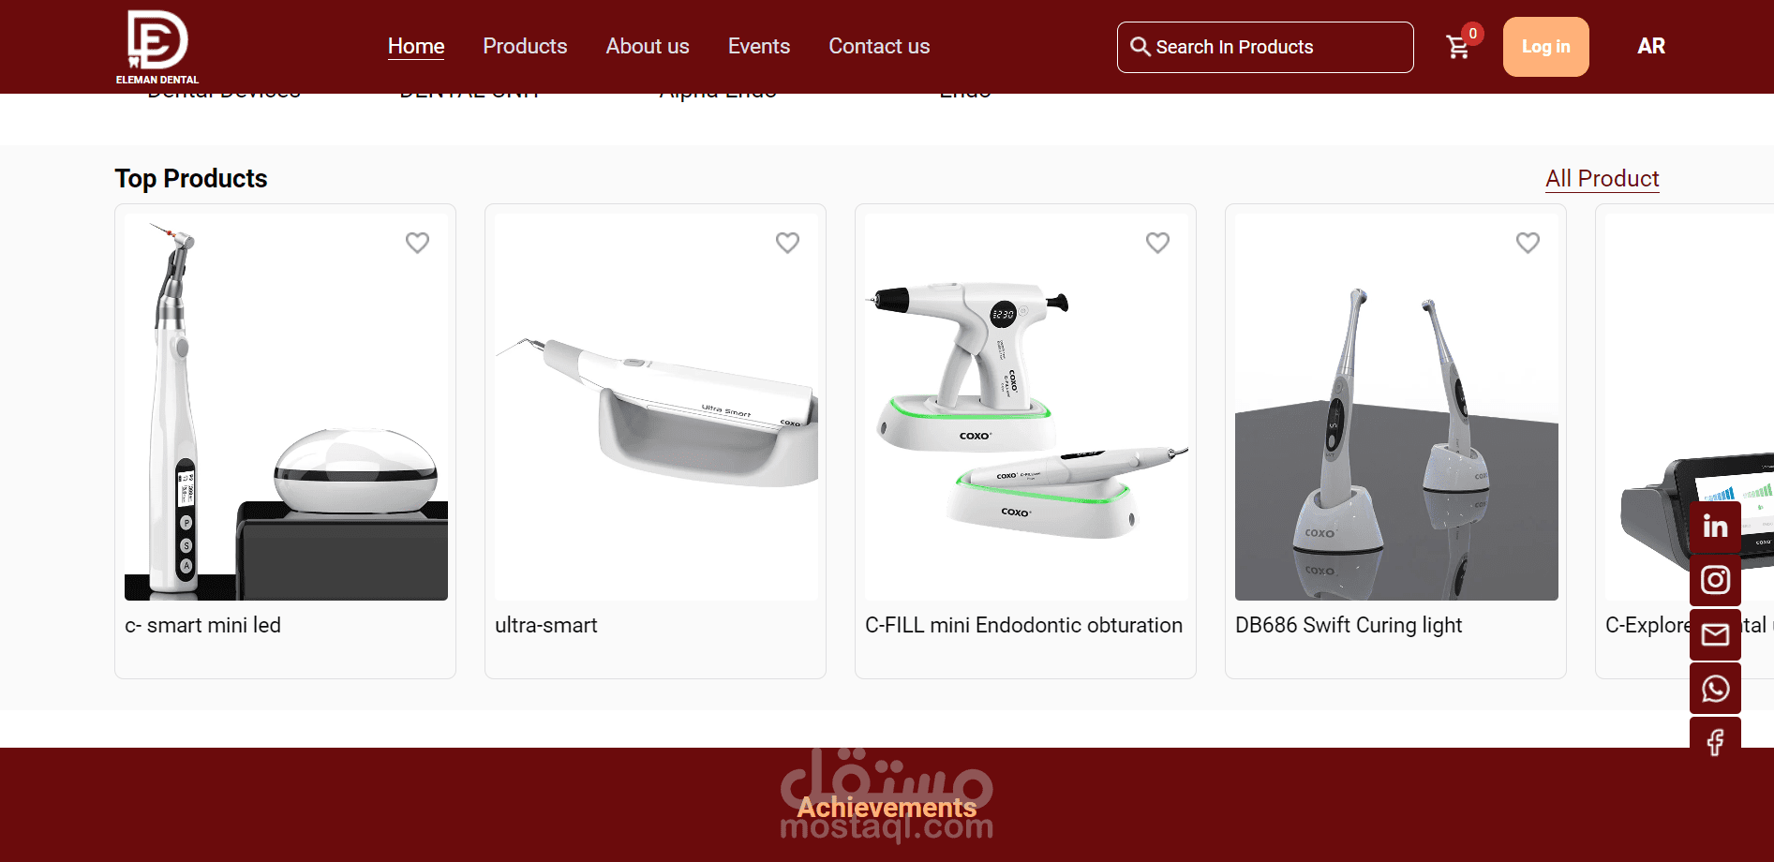Click the search magnifier icon

click(x=1140, y=47)
